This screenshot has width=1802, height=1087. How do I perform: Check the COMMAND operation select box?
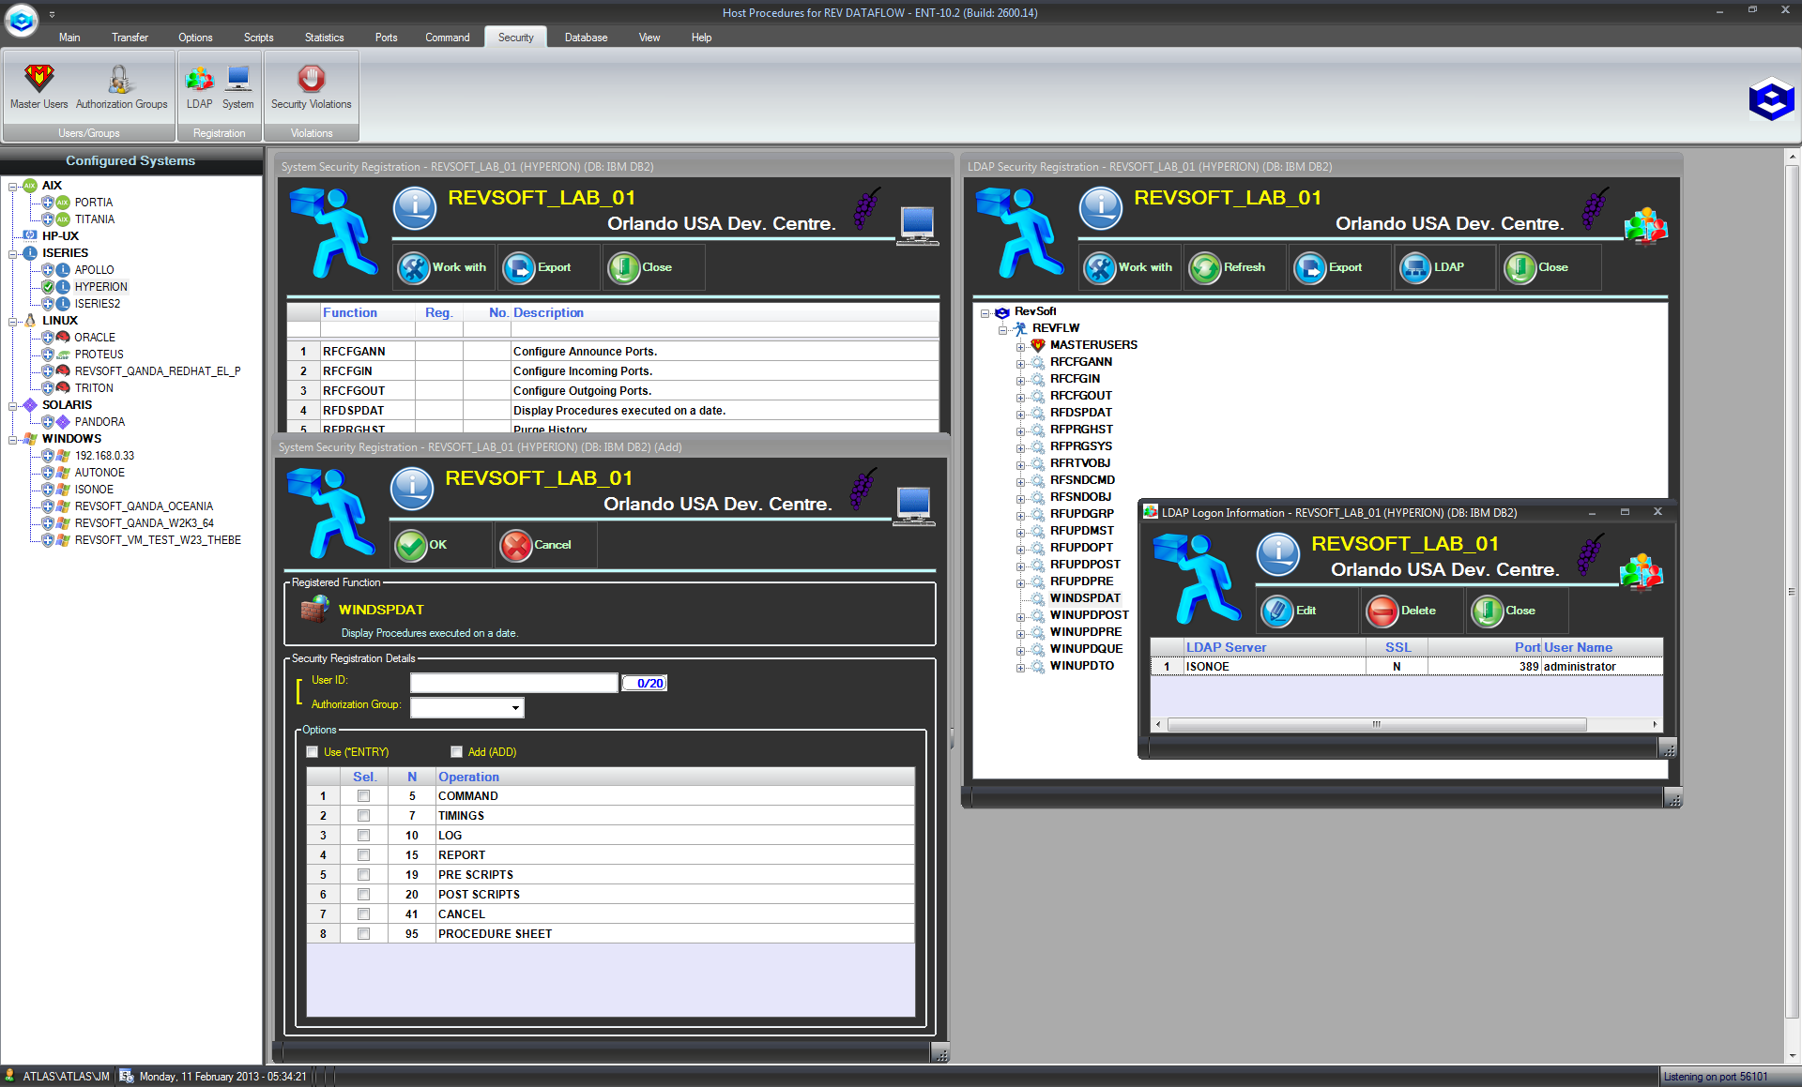point(363,796)
